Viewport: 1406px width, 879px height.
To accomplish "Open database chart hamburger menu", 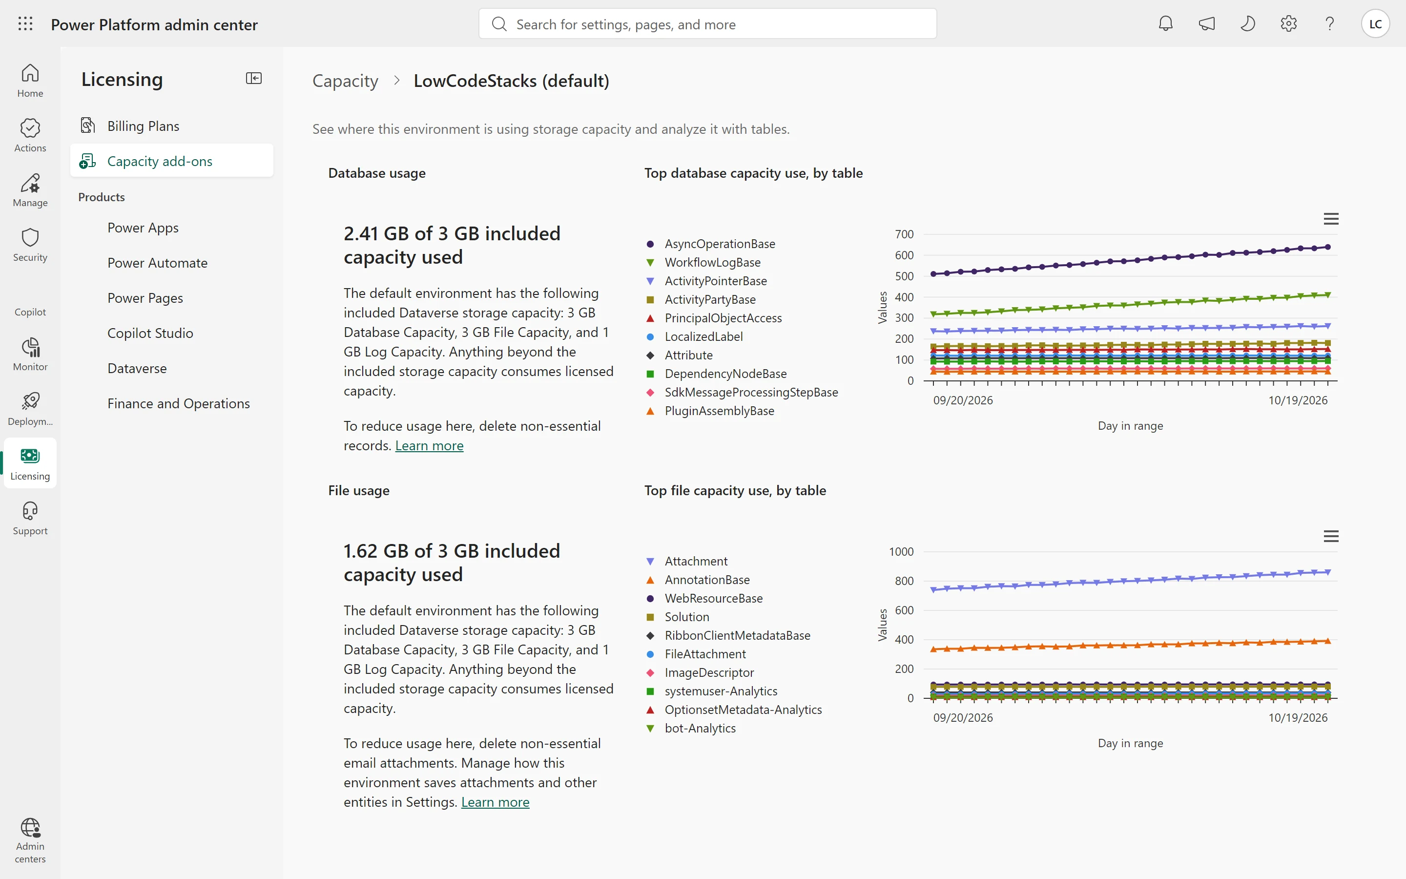I will pyautogui.click(x=1331, y=219).
